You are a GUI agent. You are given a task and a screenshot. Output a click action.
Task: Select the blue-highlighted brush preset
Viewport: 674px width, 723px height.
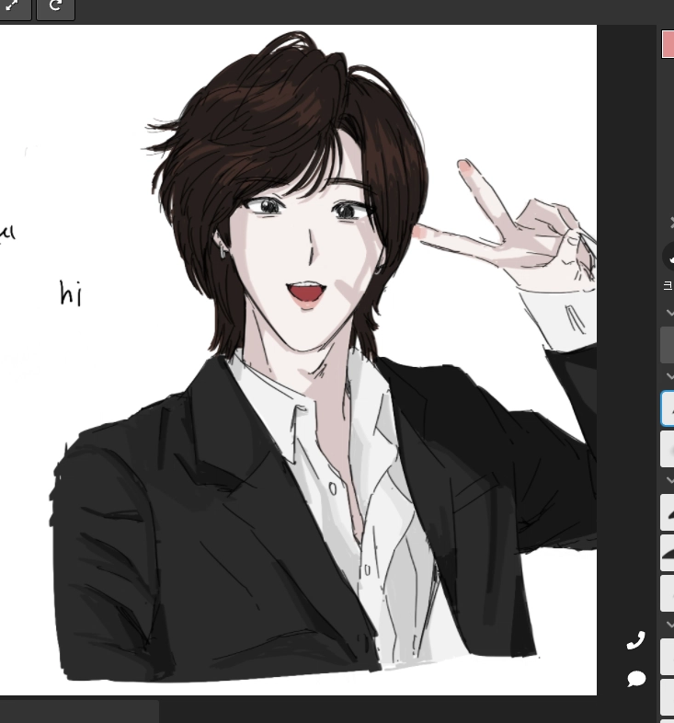point(668,408)
